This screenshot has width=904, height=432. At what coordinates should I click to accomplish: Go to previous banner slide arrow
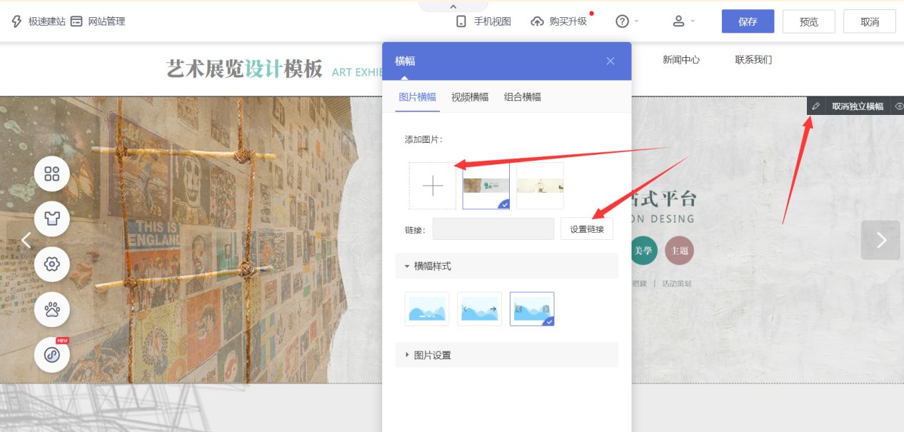click(x=26, y=240)
